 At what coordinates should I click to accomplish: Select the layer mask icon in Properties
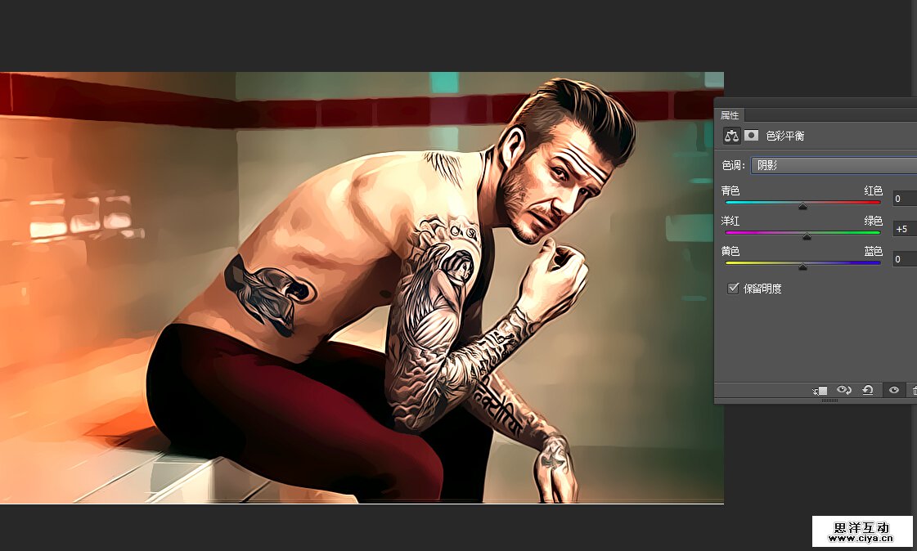[751, 136]
